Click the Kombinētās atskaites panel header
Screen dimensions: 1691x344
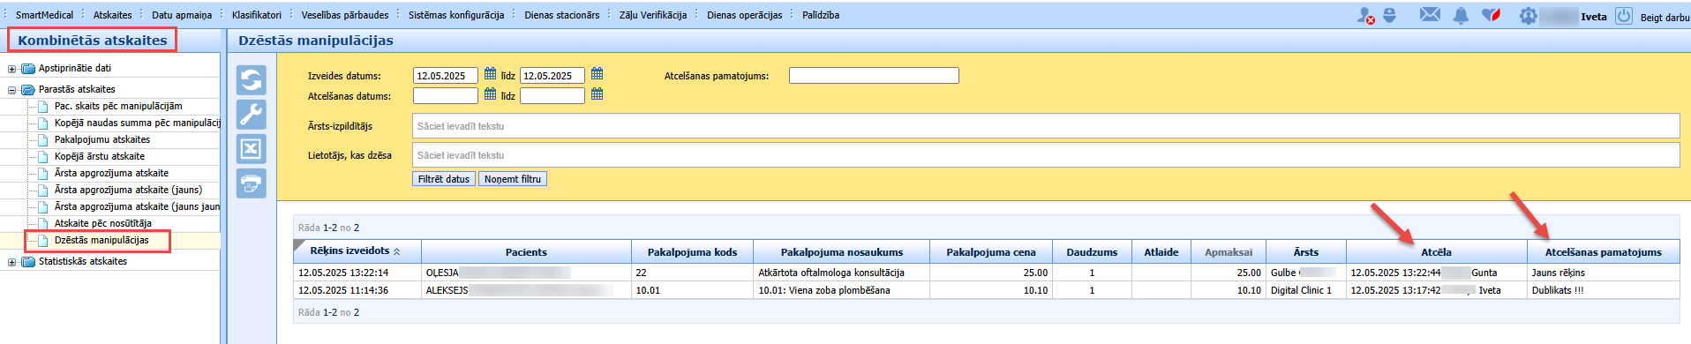pos(93,40)
